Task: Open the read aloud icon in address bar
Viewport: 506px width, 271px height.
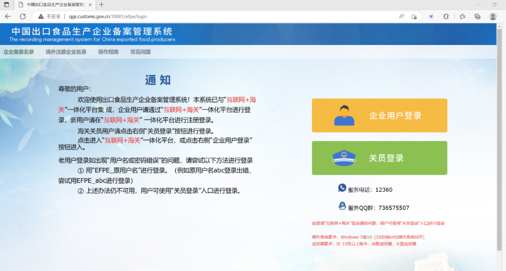Action: tap(401, 15)
